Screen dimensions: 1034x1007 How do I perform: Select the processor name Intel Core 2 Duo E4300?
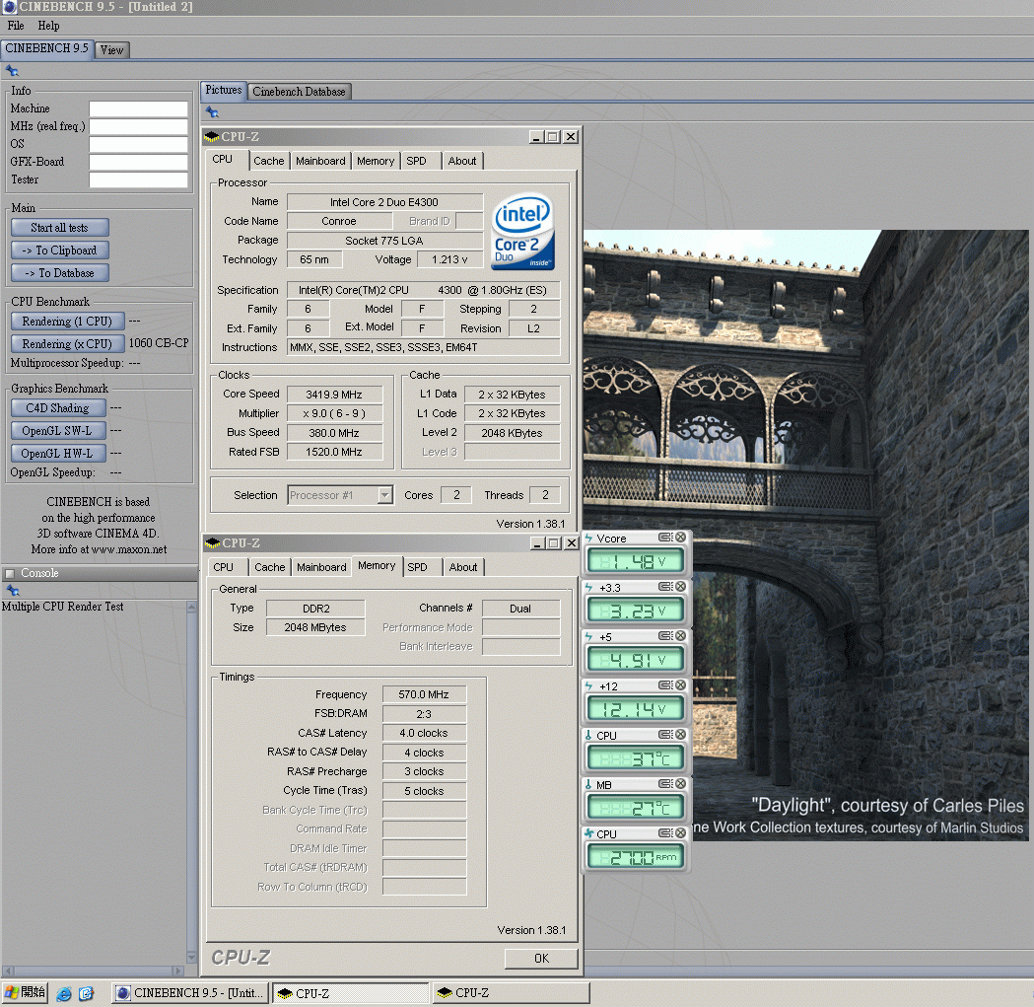coord(384,202)
